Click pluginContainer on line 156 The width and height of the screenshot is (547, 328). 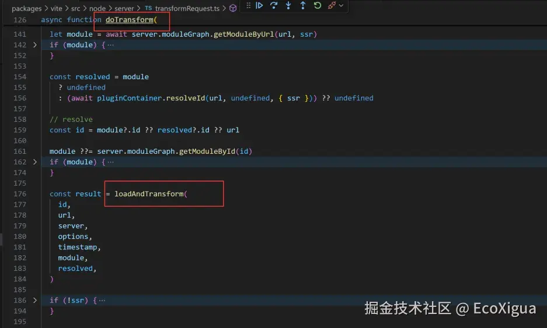click(130, 98)
